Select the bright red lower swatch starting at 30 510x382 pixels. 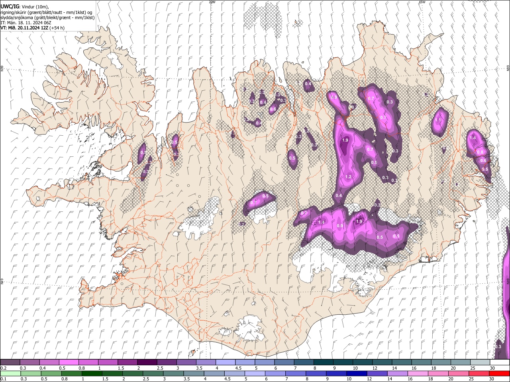tap(499, 374)
